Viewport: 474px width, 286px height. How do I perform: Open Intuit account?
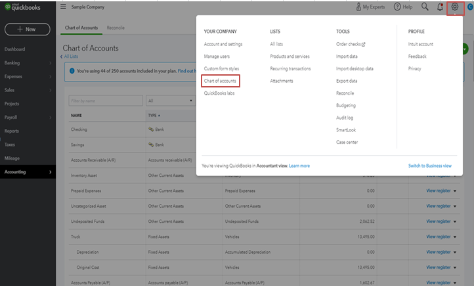click(x=420, y=44)
